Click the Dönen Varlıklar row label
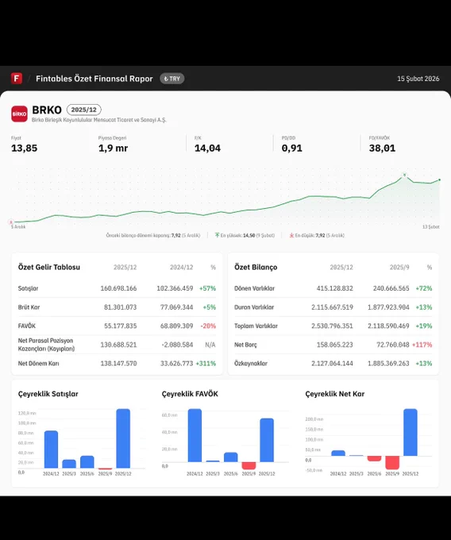Image resolution: width=451 pixels, height=540 pixels. (254, 288)
